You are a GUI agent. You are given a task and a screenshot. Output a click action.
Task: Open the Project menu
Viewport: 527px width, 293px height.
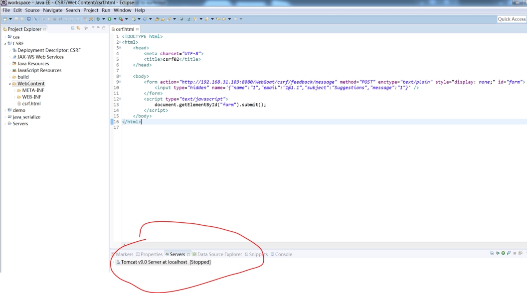point(91,10)
